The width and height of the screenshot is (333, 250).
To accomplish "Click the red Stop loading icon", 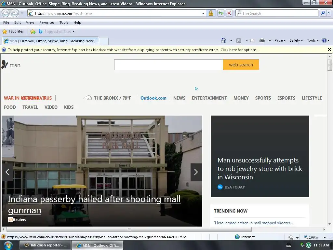I will pos(229,13).
